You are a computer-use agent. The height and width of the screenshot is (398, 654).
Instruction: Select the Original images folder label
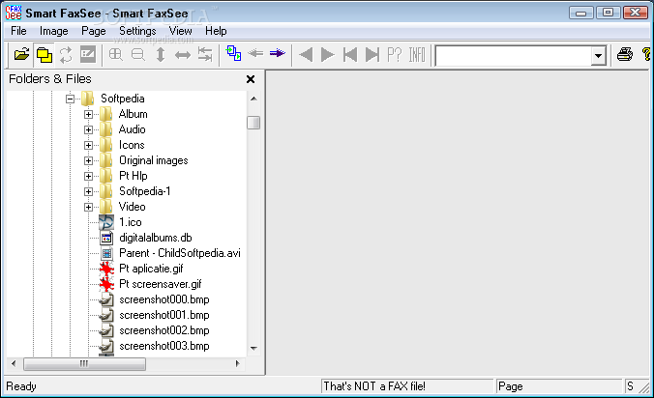(x=154, y=160)
